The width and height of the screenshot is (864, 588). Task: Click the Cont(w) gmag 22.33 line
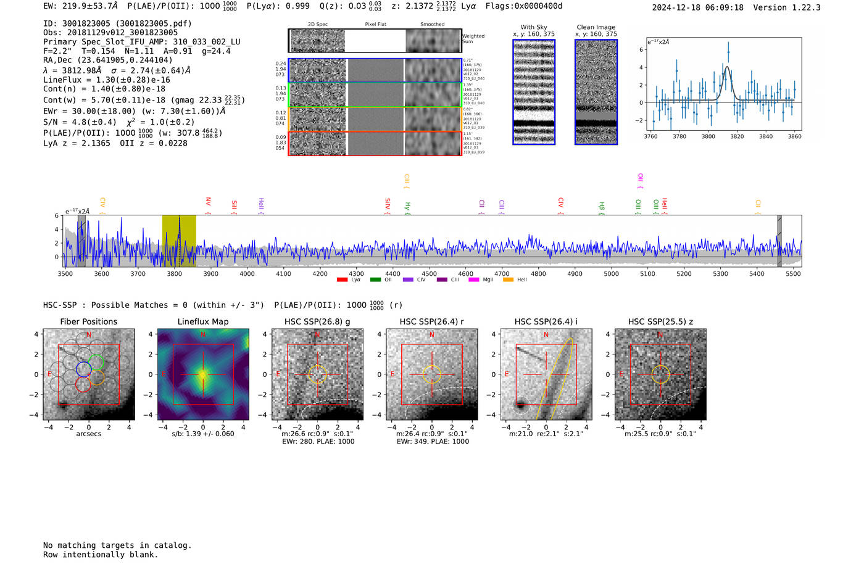[144, 100]
